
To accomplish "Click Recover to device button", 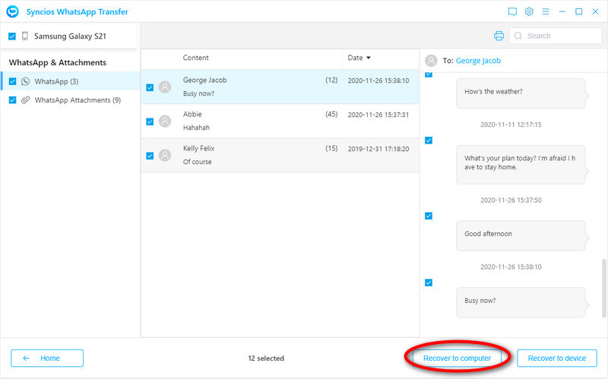I will (x=557, y=358).
